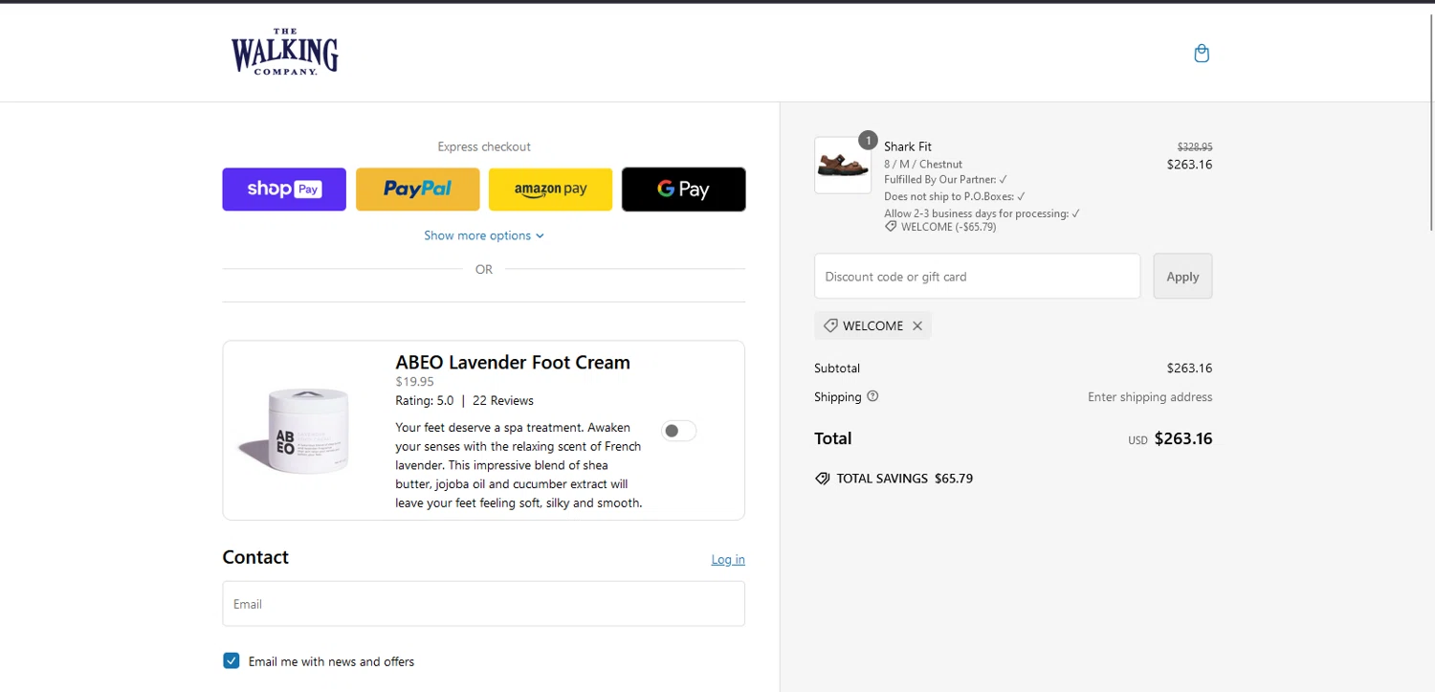
Task: Pay with Shop Pay
Action: tap(284, 190)
